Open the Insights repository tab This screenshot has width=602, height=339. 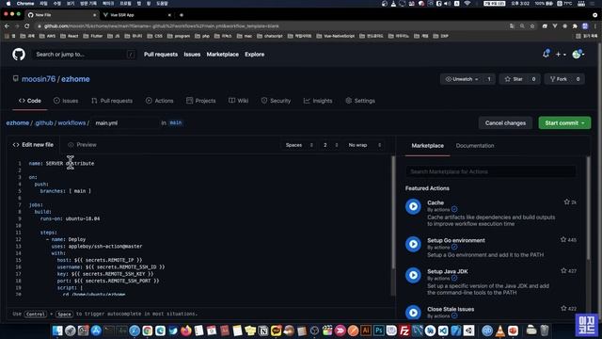point(318,101)
